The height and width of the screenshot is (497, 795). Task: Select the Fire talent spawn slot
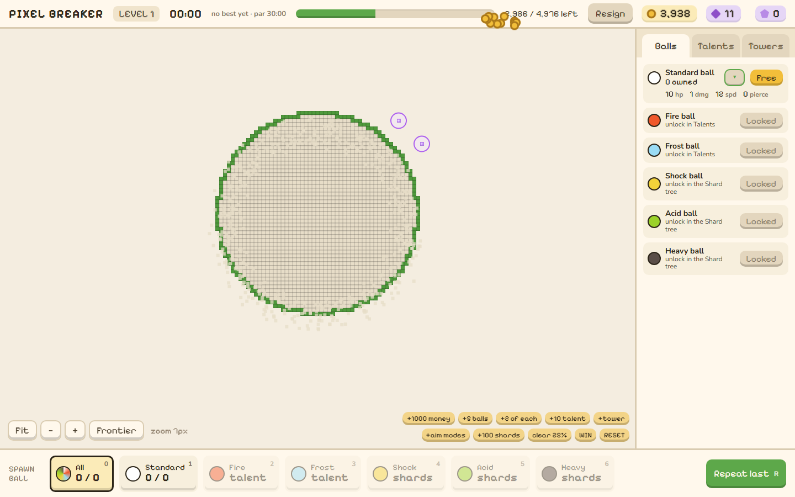[241, 473]
